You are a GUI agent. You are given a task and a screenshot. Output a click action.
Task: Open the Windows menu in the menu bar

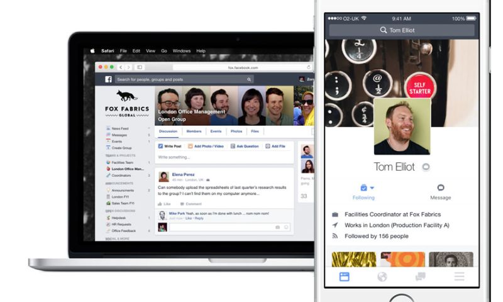tap(182, 51)
